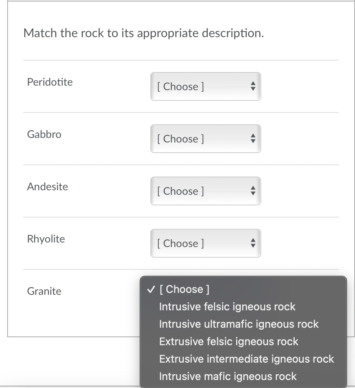Open the Gabbro description dropdown
Image resolution: width=355 pixels, height=388 pixels.
click(x=205, y=139)
